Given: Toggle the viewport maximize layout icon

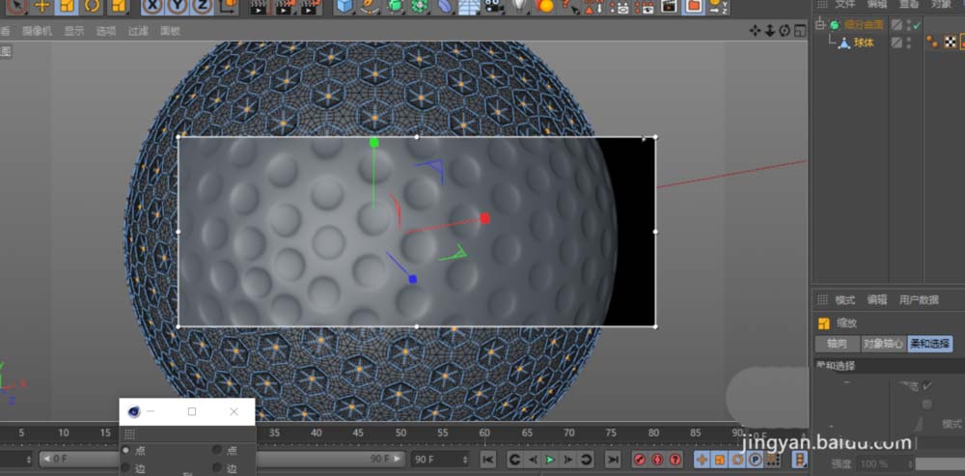Looking at the screenshot, I should [x=800, y=30].
